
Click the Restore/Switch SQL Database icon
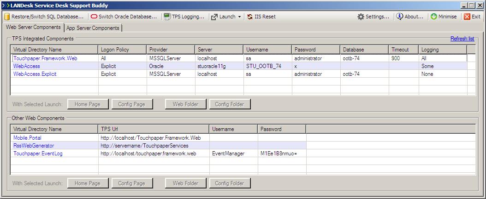pos(7,17)
